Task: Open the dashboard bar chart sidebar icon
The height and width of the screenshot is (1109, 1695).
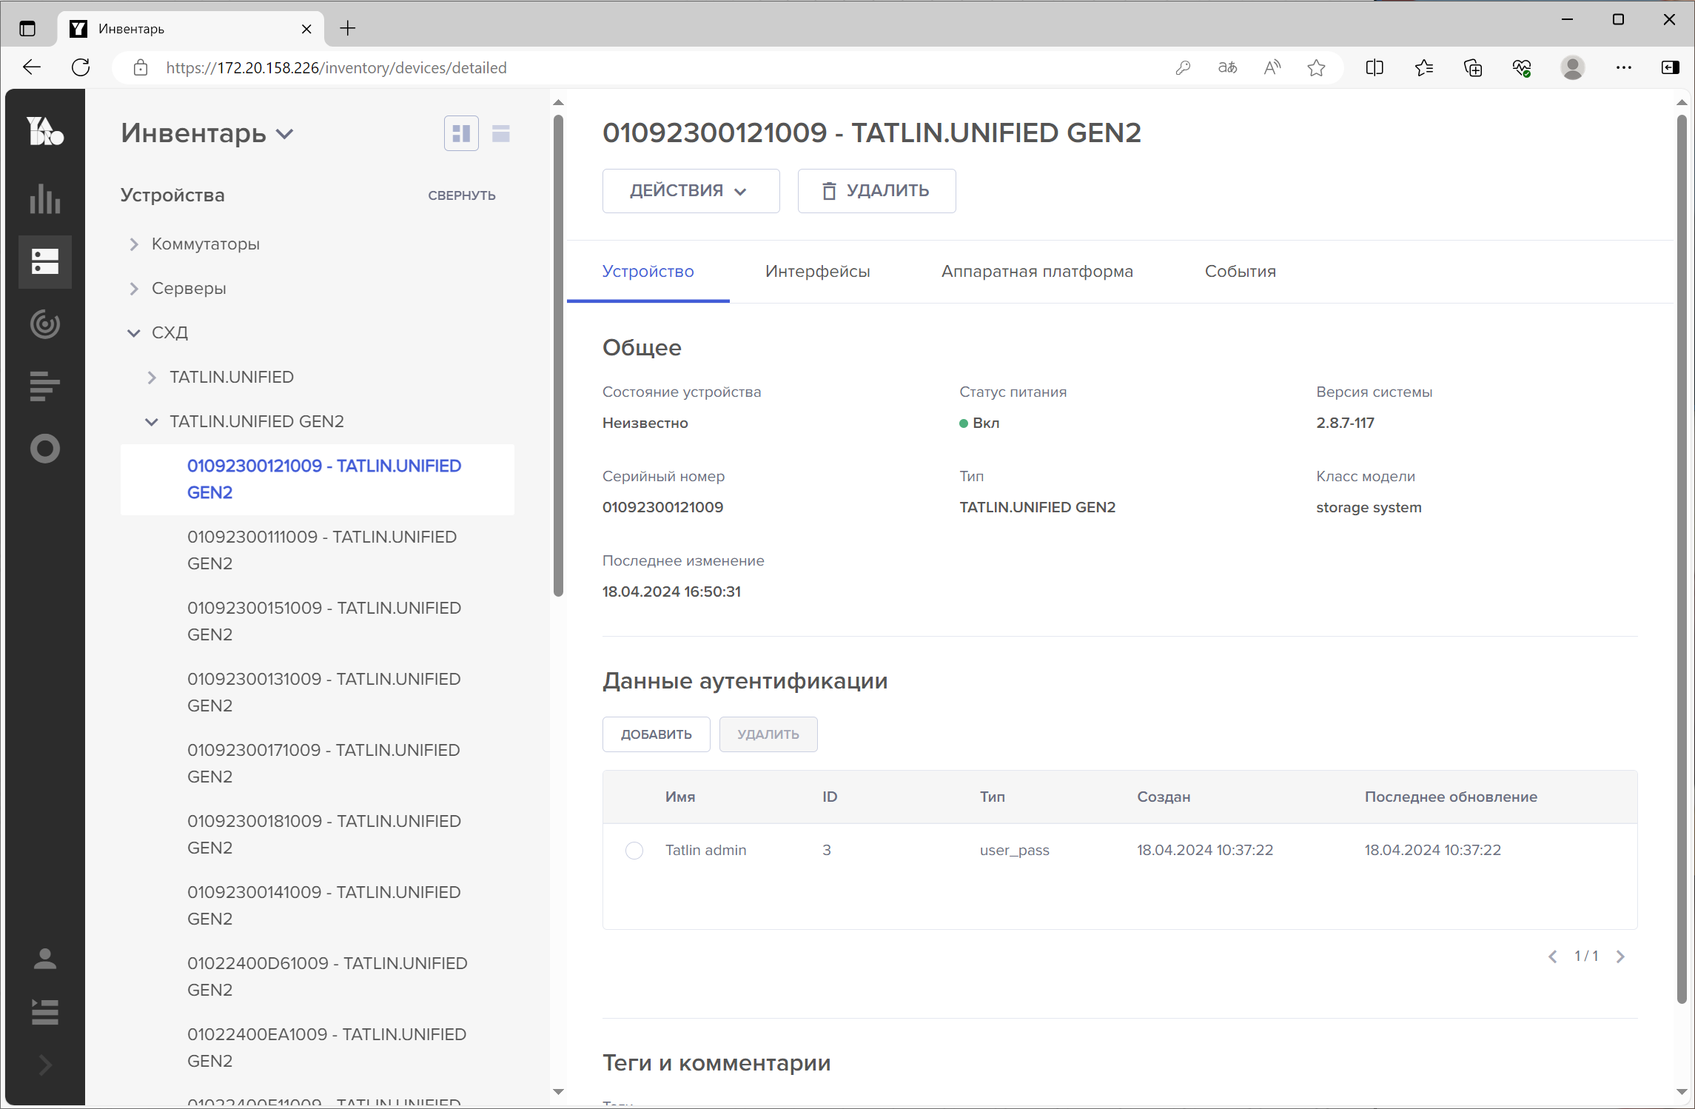Action: (45, 199)
